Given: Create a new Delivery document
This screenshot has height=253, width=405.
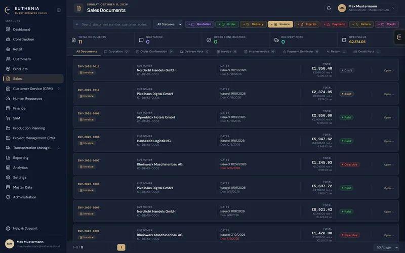Looking at the screenshot, I should coord(253,24).
